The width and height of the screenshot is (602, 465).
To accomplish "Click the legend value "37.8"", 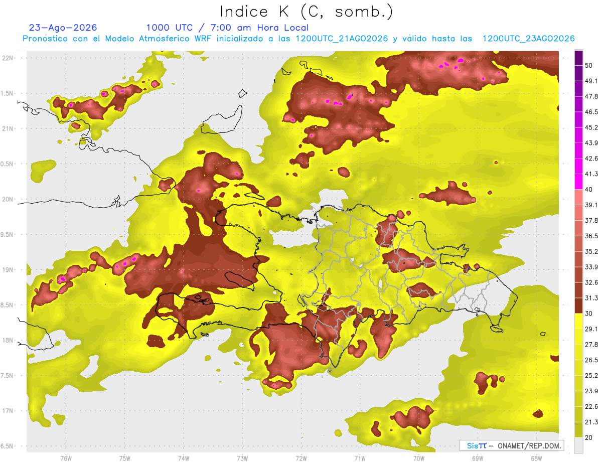I will (591, 221).
